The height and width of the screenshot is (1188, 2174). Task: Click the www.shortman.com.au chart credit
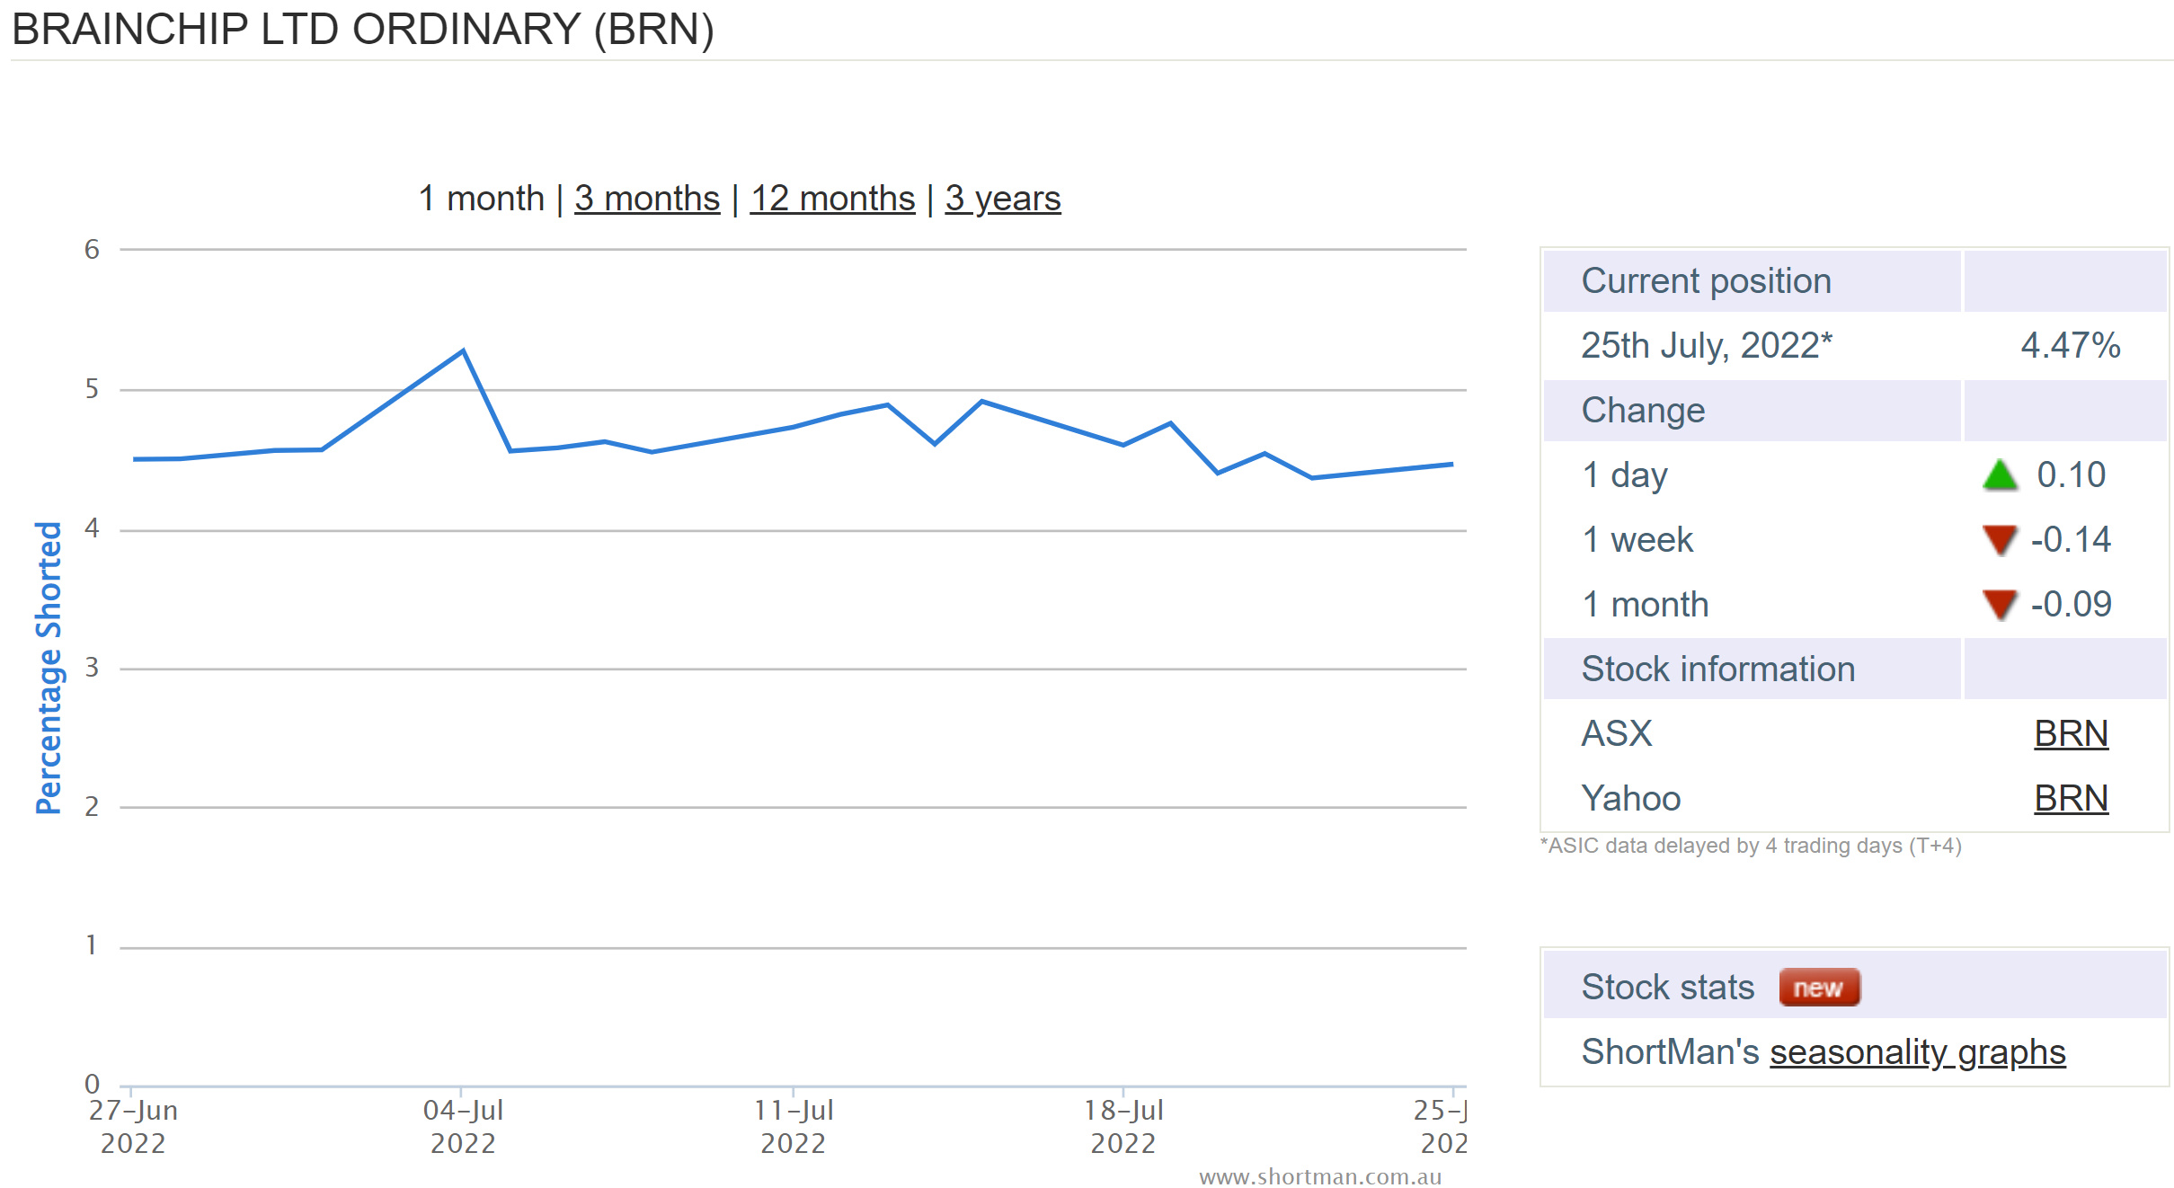click(x=1319, y=1177)
